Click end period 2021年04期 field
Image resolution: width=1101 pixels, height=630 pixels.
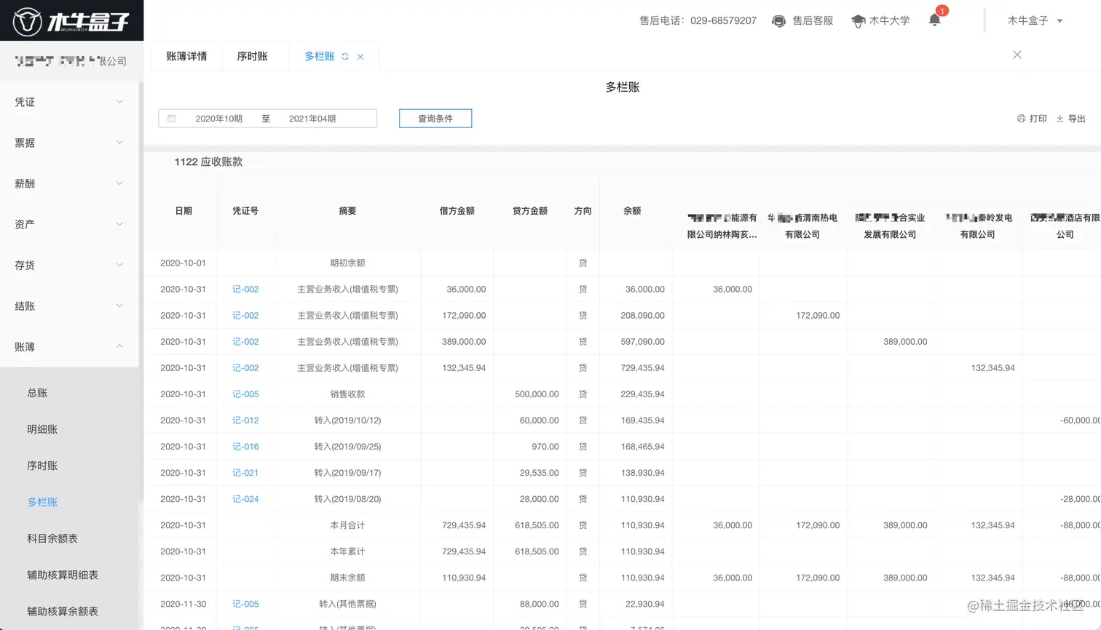click(x=312, y=119)
